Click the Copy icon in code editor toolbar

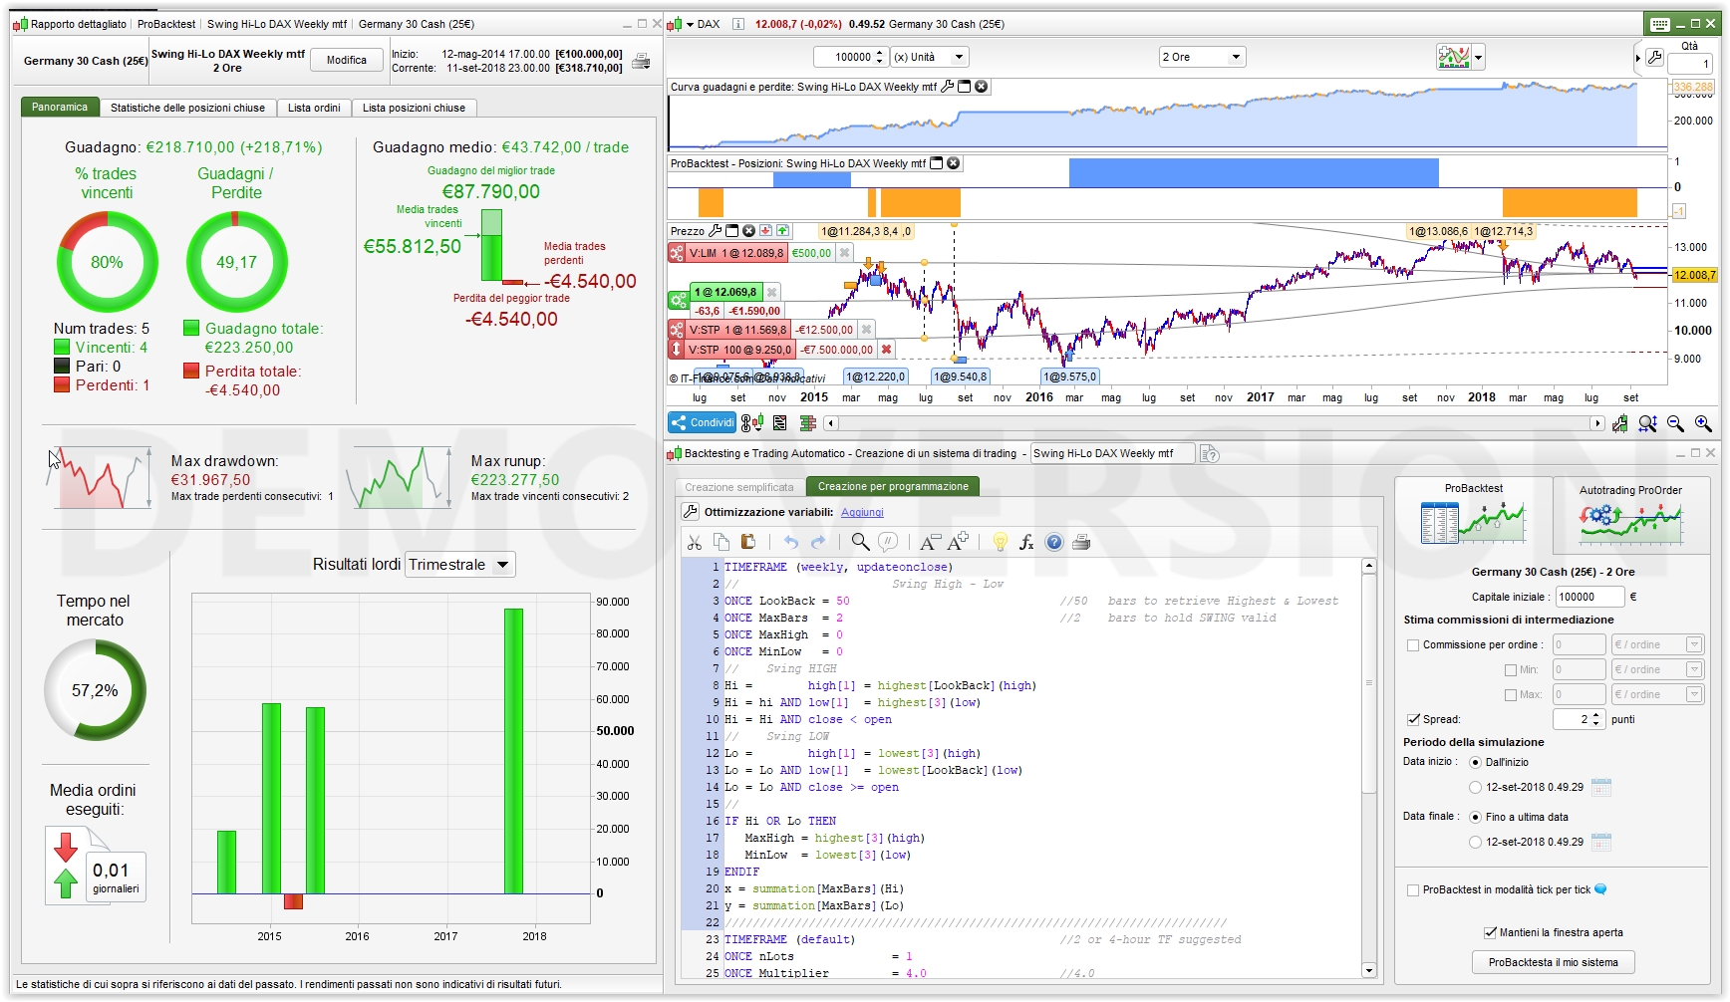pos(721,542)
